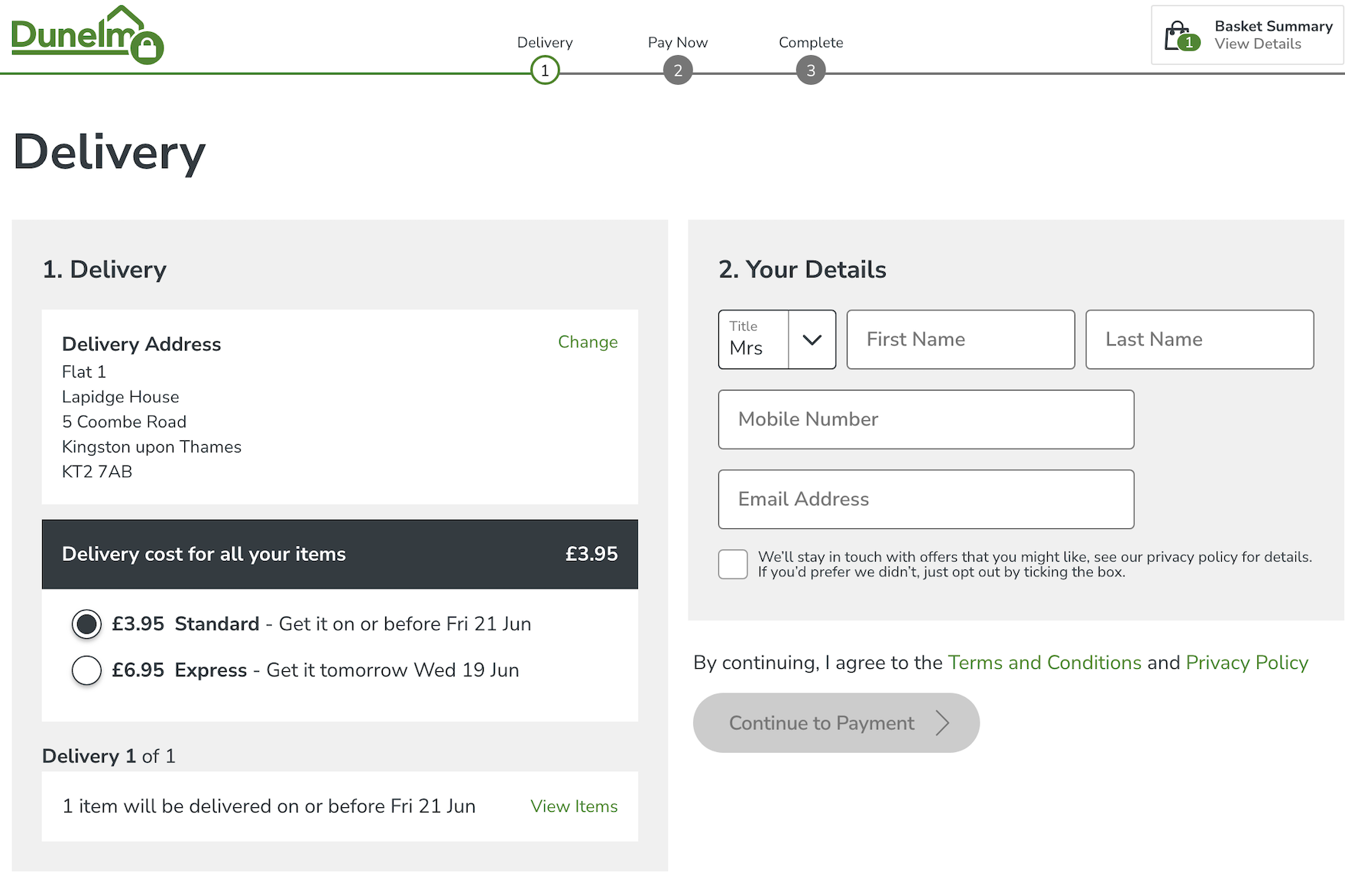Focus the Mobile Number field

pos(925,420)
